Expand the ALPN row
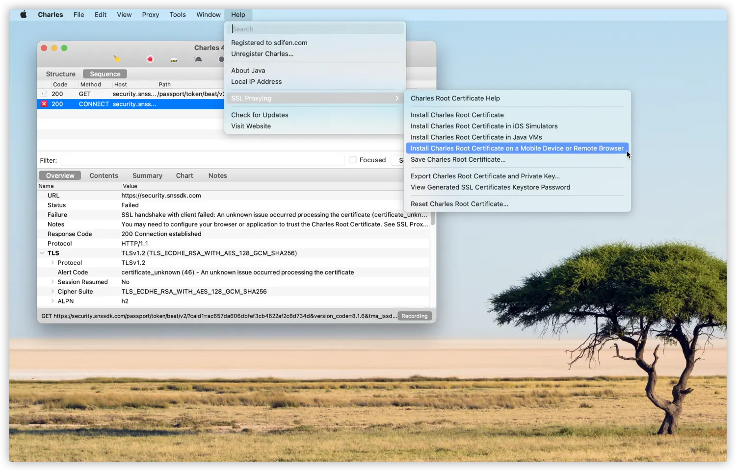736x471 pixels. pyautogui.click(x=53, y=301)
